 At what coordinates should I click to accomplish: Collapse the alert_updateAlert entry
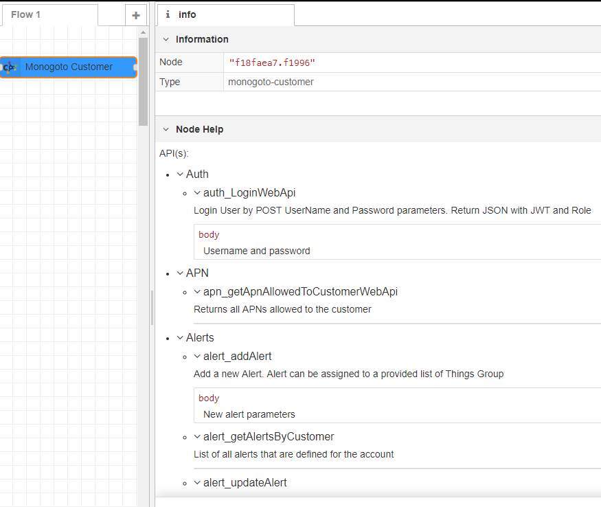[197, 483]
